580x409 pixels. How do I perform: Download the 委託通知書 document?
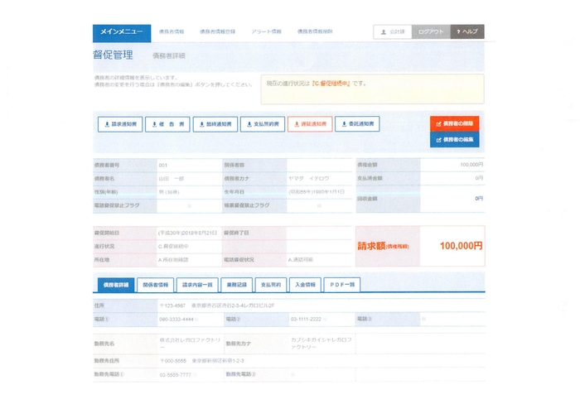pos(357,124)
